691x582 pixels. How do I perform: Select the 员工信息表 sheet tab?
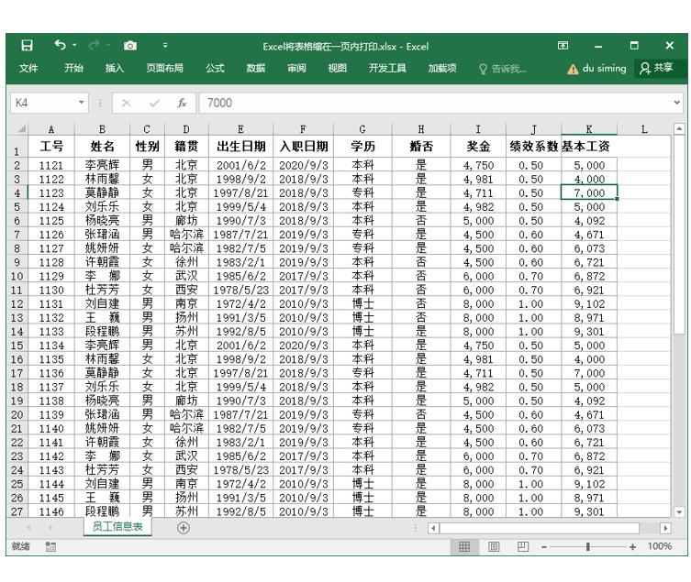click(117, 527)
